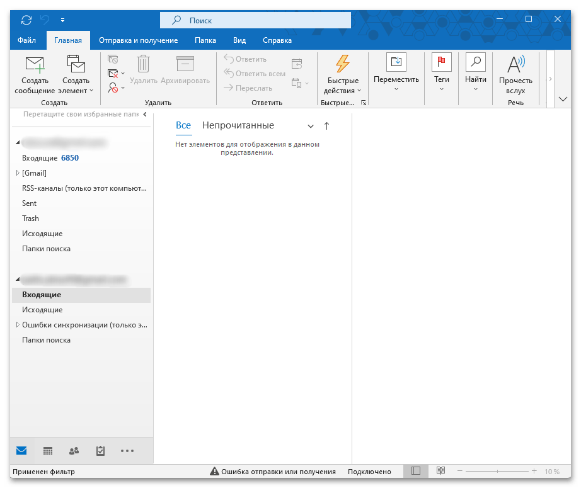Expand the [Gmail] folder tree
The image size is (581, 488).
[19, 173]
